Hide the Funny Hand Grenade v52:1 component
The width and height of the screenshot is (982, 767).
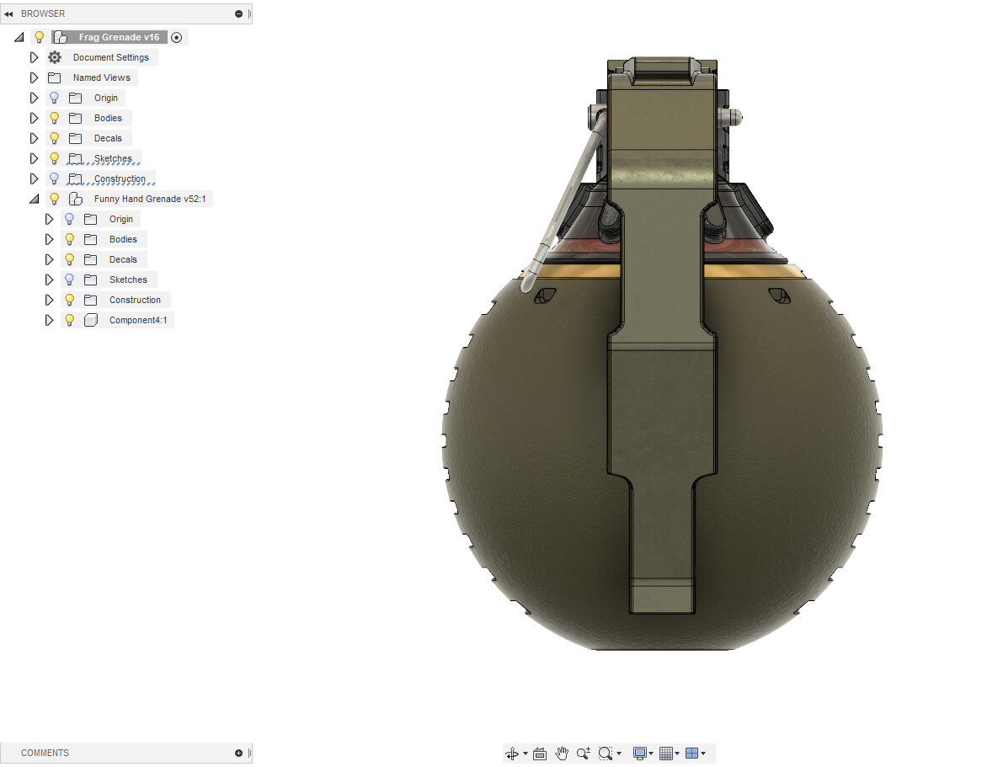tap(53, 199)
